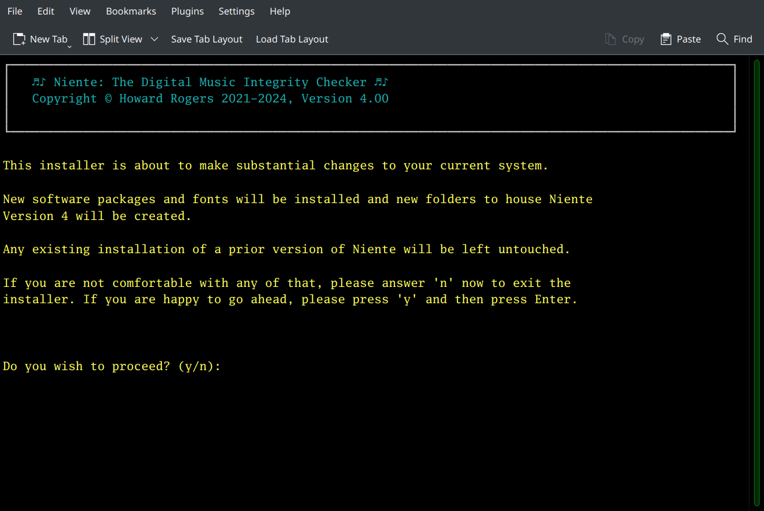Click Save Tab Layout
The height and width of the screenshot is (511, 764).
206,38
